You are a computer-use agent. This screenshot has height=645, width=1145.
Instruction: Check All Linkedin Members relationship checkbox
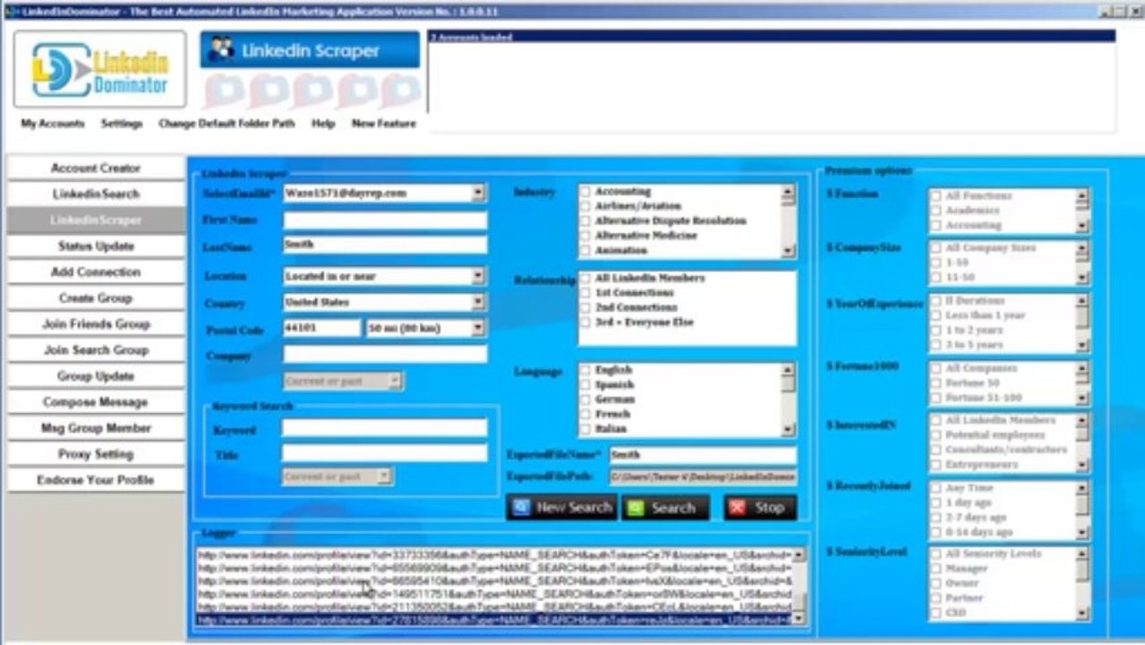(x=585, y=279)
